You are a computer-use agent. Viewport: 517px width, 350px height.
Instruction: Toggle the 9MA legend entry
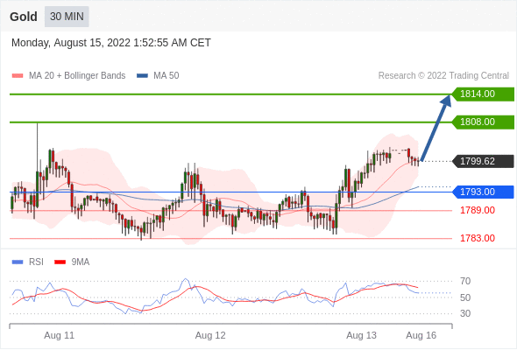pos(72,262)
